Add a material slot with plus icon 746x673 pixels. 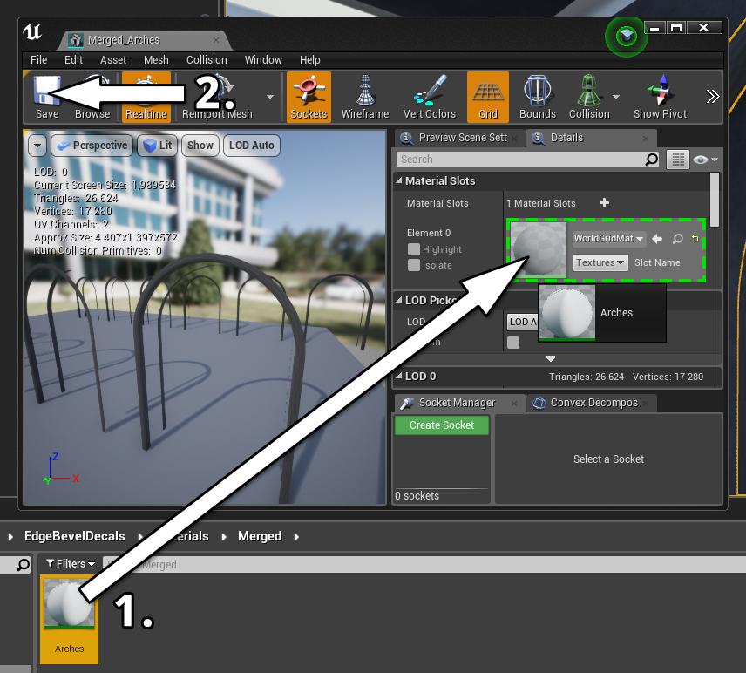(604, 203)
